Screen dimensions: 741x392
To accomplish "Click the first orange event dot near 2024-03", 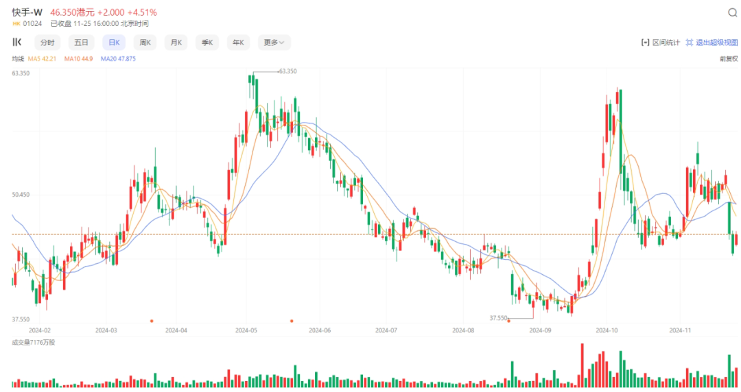I will click(x=152, y=321).
